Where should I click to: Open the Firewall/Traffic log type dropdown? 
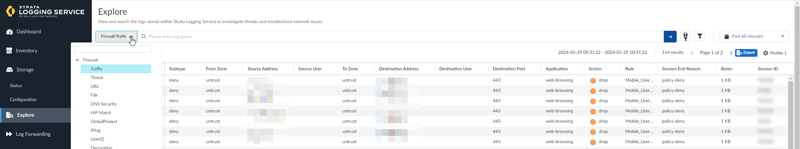116,37
